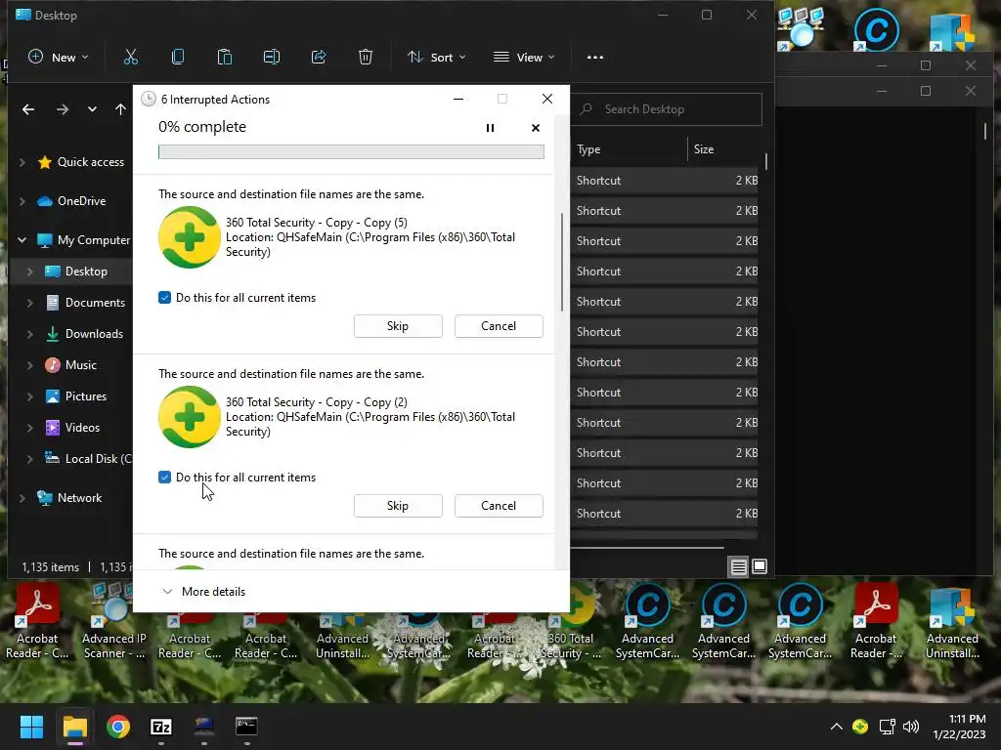Select Local Disk (C:) in navigation pane
This screenshot has width=1001, height=750.
pyautogui.click(x=88, y=459)
